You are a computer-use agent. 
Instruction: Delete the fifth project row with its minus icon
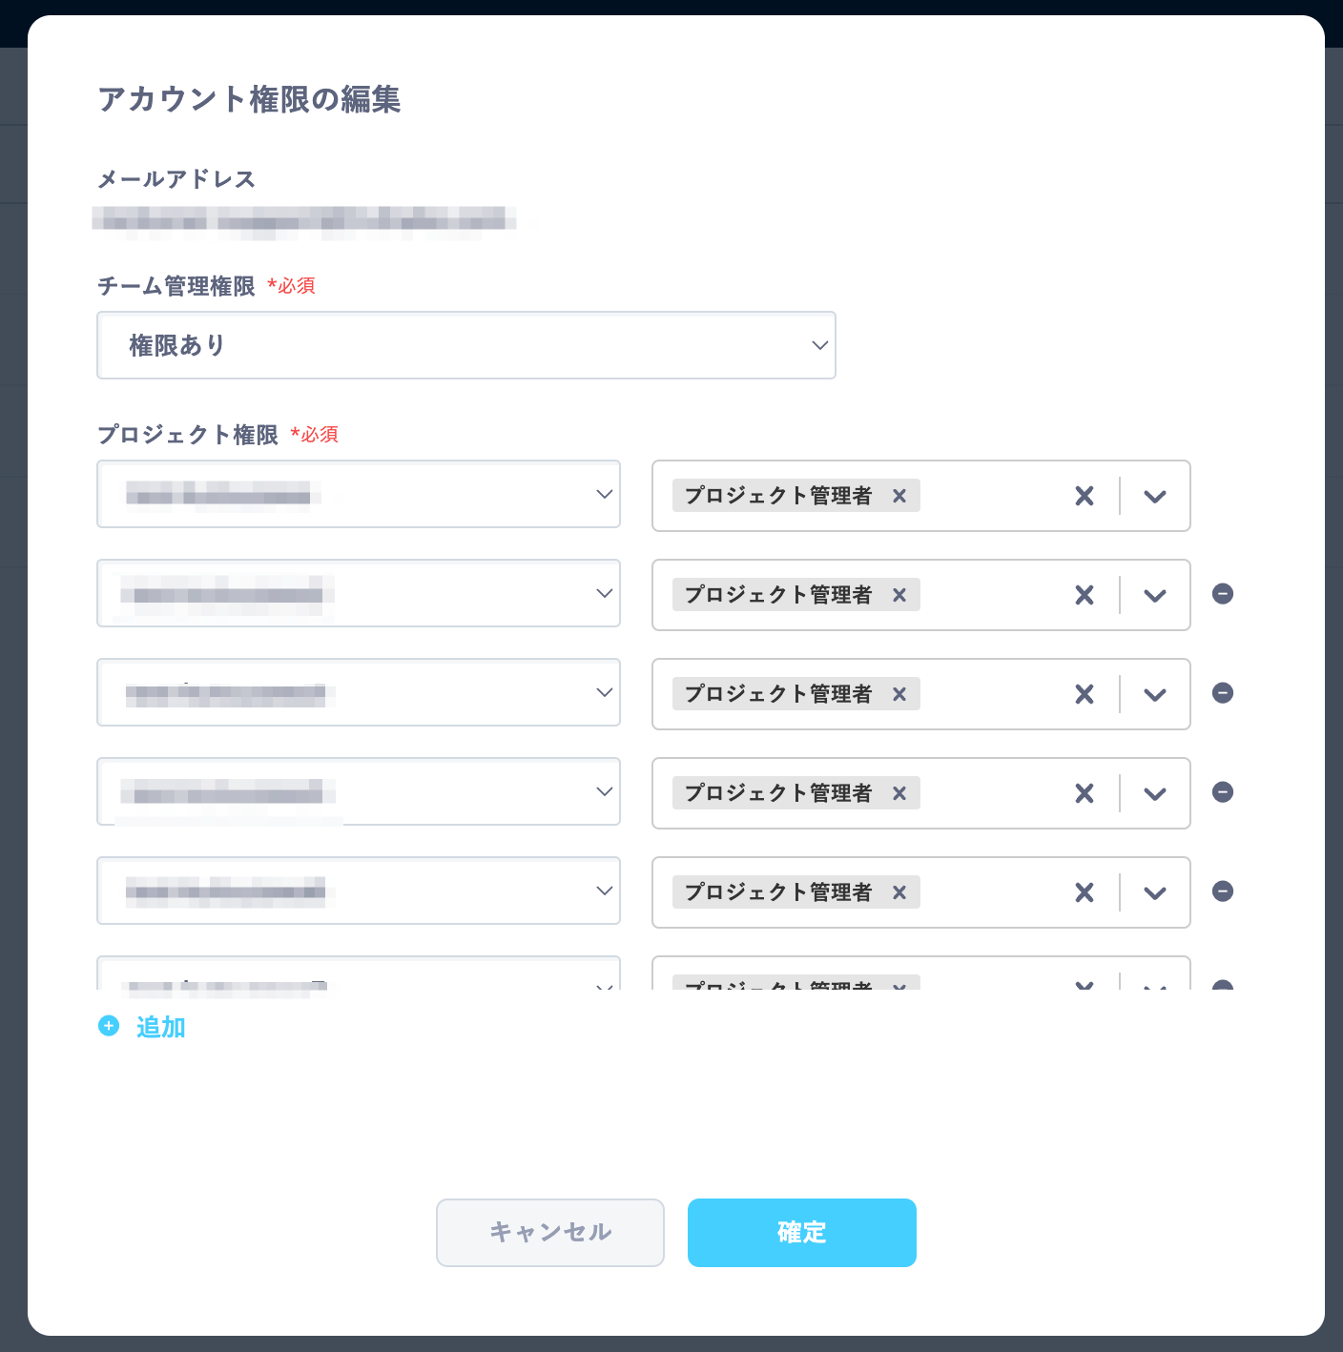[x=1222, y=891]
